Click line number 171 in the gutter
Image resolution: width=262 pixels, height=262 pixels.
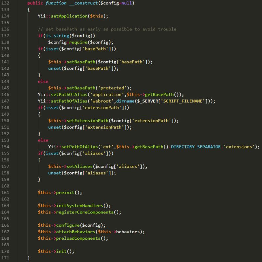click(x=6, y=258)
